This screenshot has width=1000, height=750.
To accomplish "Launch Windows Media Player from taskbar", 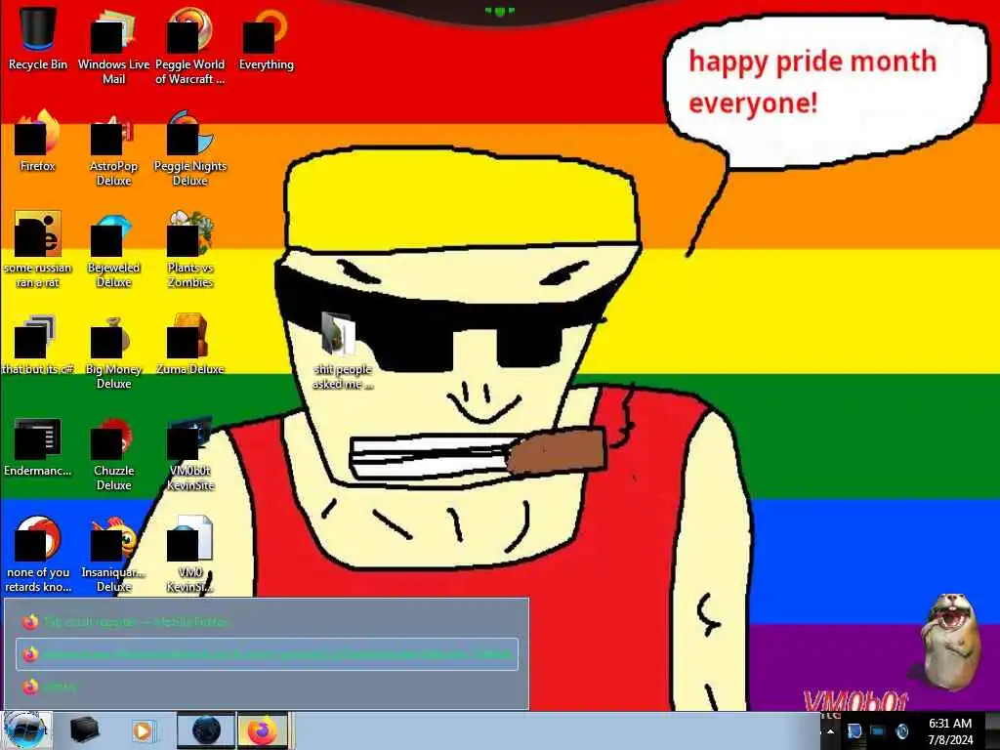I will coord(143,730).
